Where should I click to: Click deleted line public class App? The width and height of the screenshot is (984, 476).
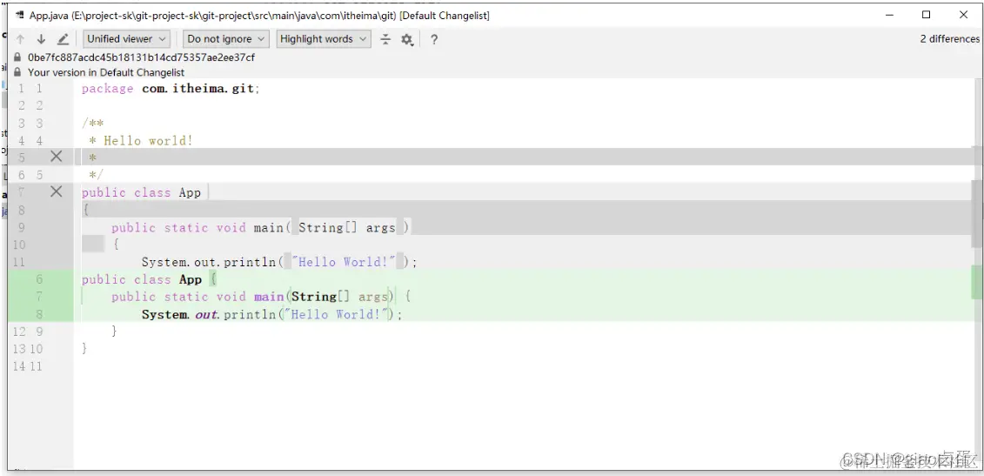(141, 193)
